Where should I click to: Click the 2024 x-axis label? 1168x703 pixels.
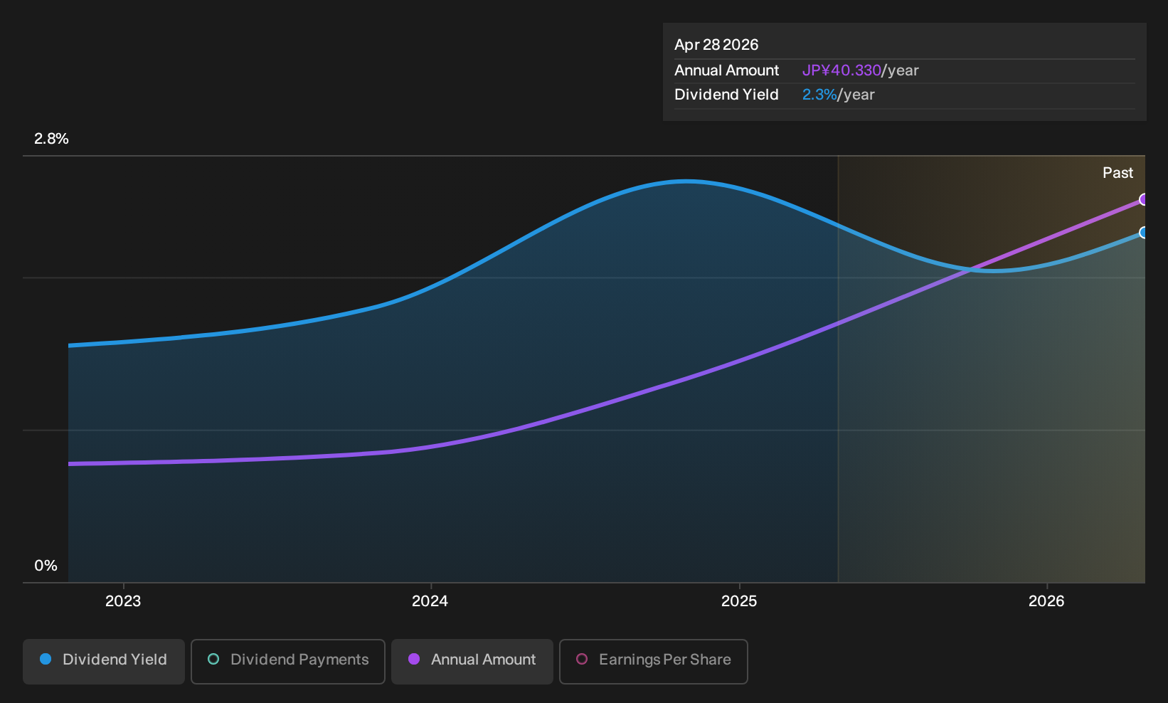(x=430, y=601)
